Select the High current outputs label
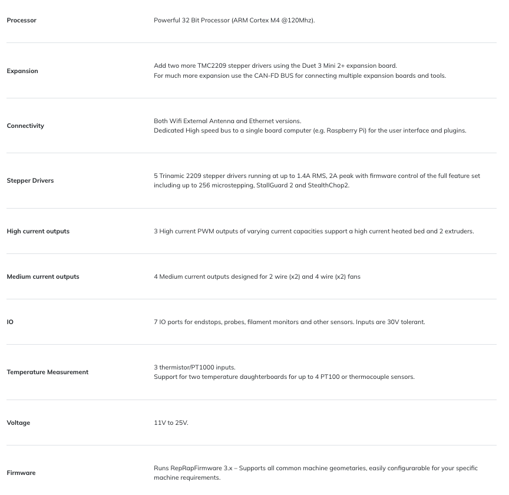The width and height of the screenshot is (509, 495). [38, 231]
